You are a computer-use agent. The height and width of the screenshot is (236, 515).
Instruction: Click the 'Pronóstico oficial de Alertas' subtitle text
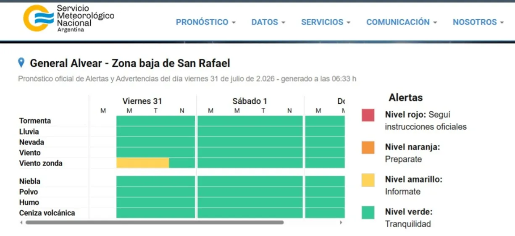click(x=187, y=79)
